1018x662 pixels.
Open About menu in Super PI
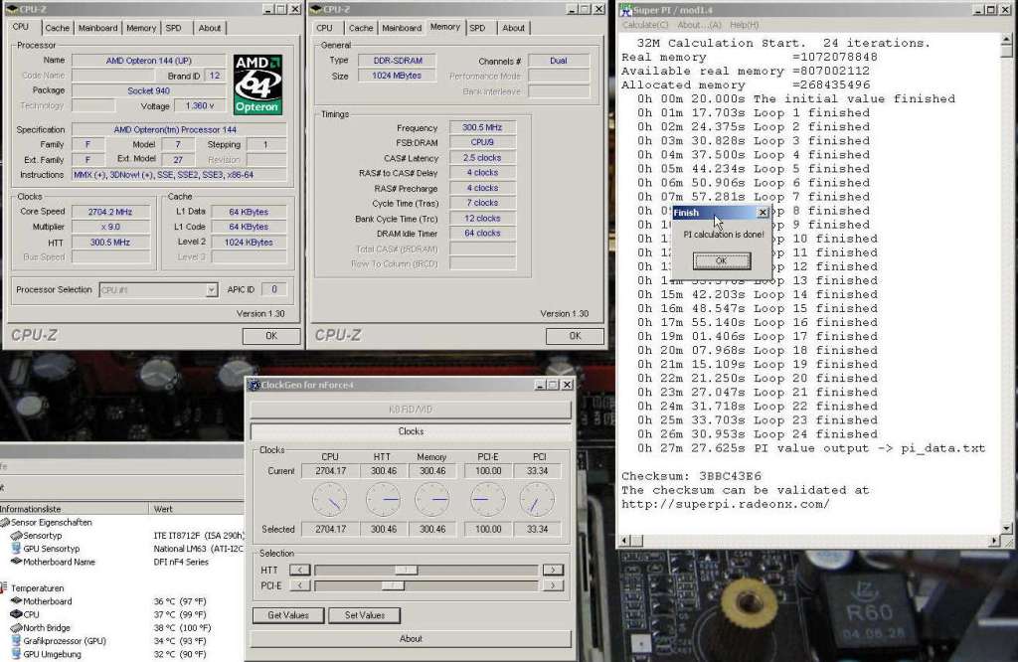[699, 25]
